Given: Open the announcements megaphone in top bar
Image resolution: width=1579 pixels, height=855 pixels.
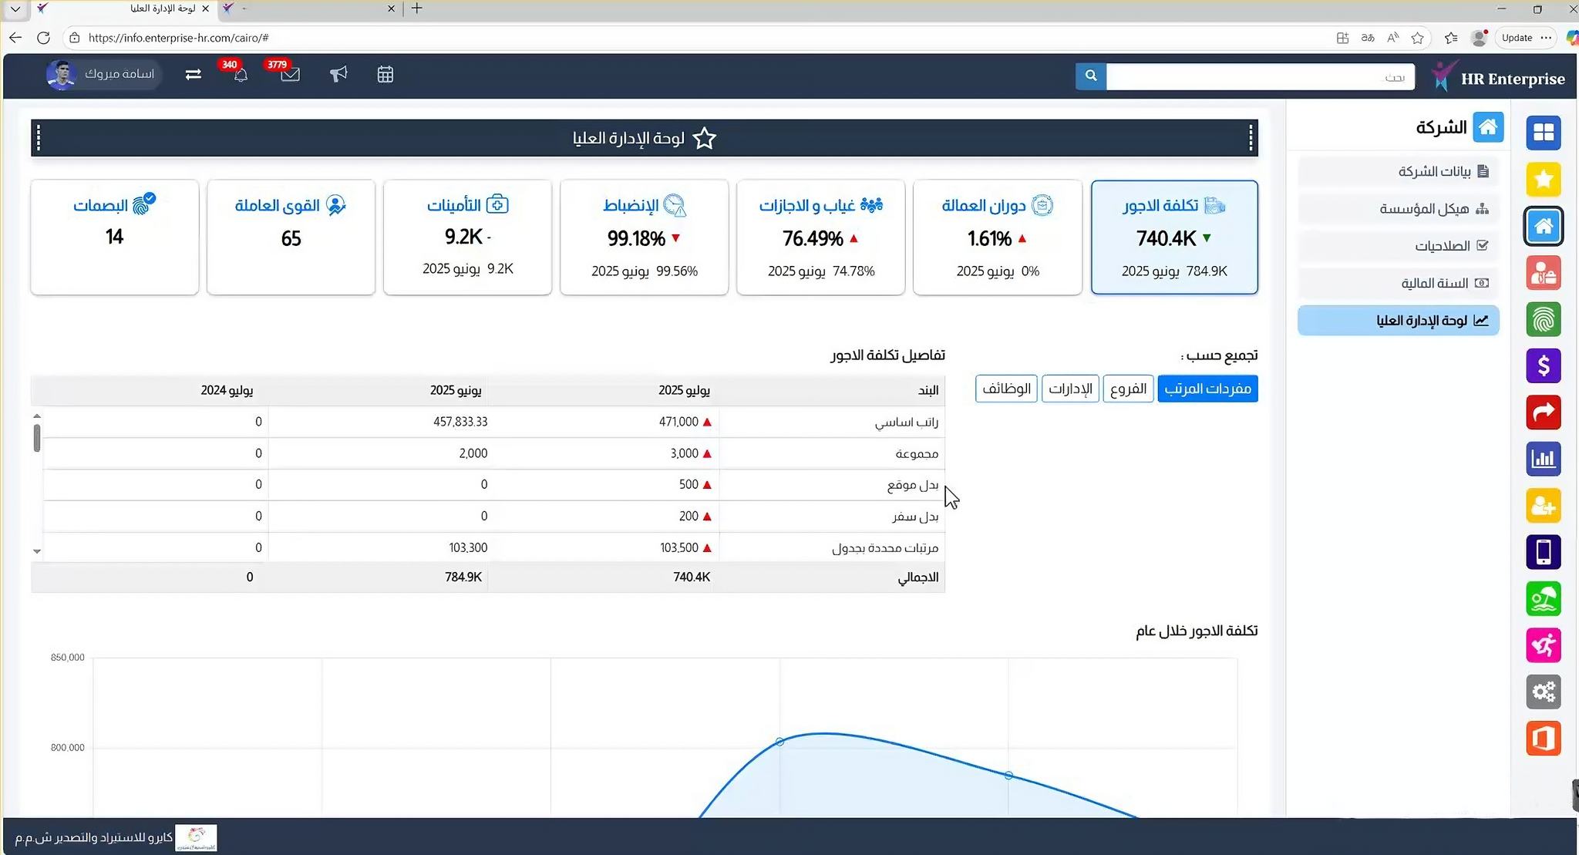Looking at the screenshot, I should 338,75.
